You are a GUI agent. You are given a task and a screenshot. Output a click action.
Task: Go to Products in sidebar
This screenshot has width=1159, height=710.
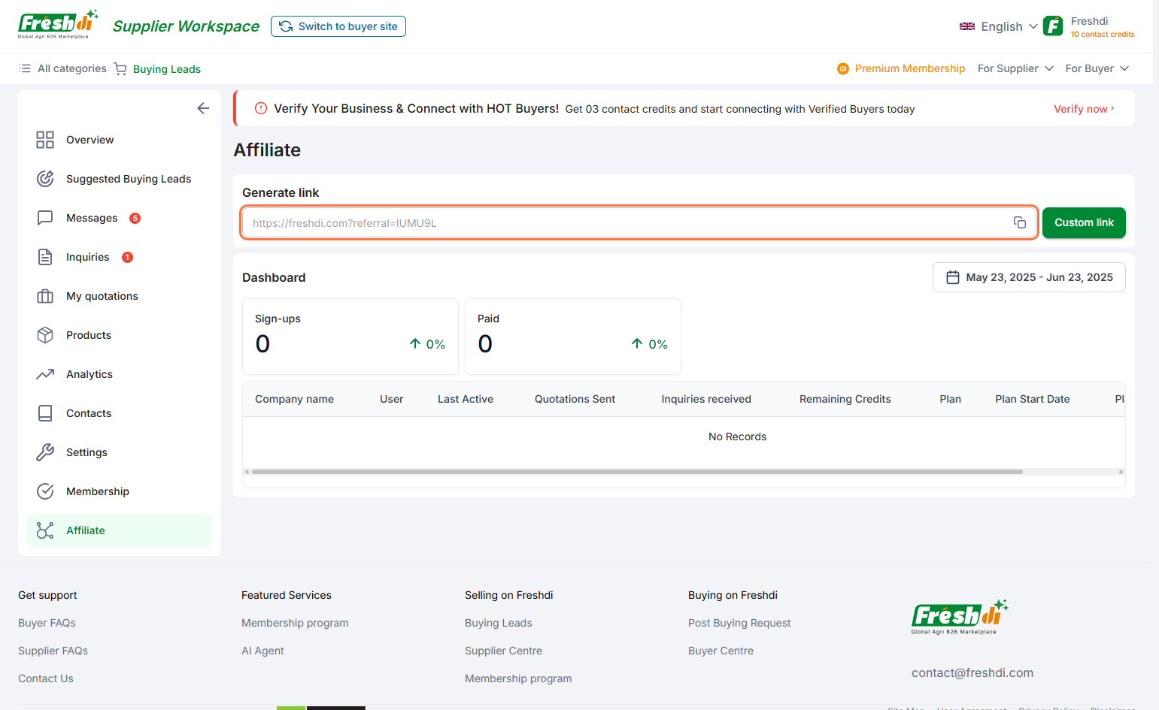[88, 335]
